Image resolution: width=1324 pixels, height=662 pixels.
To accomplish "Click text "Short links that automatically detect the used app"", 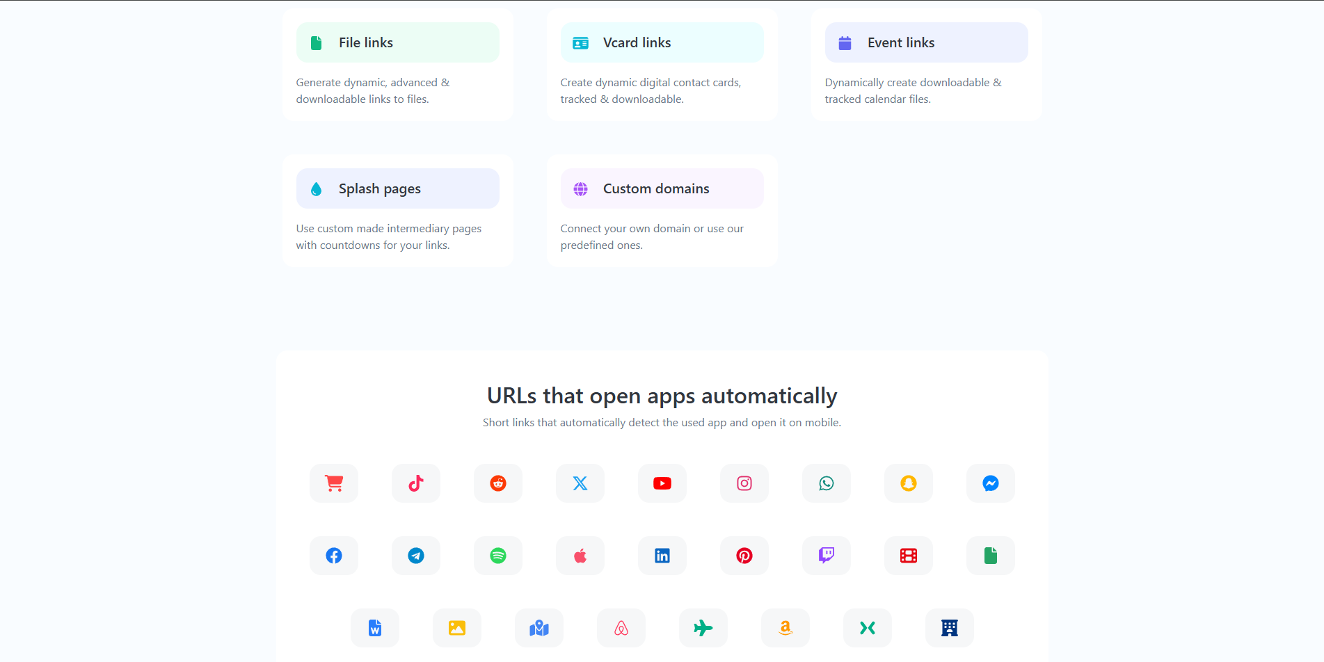I will pos(604,423).
